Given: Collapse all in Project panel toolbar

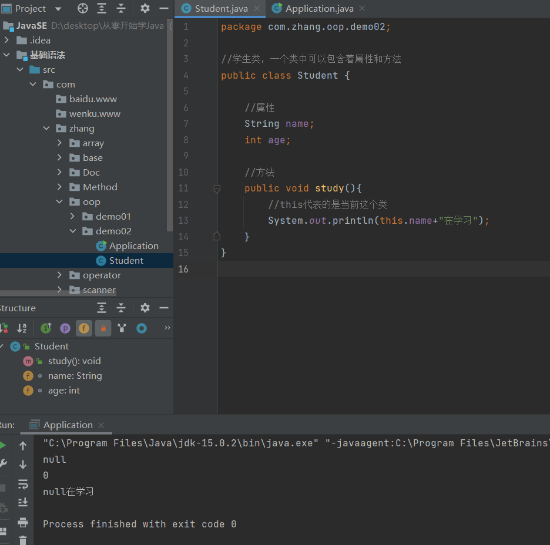Looking at the screenshot, I should tap(121, 8).
